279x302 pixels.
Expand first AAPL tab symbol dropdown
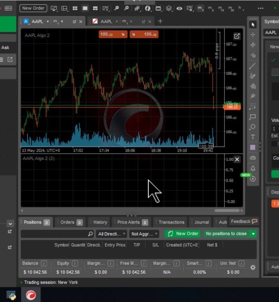(48, 21)
